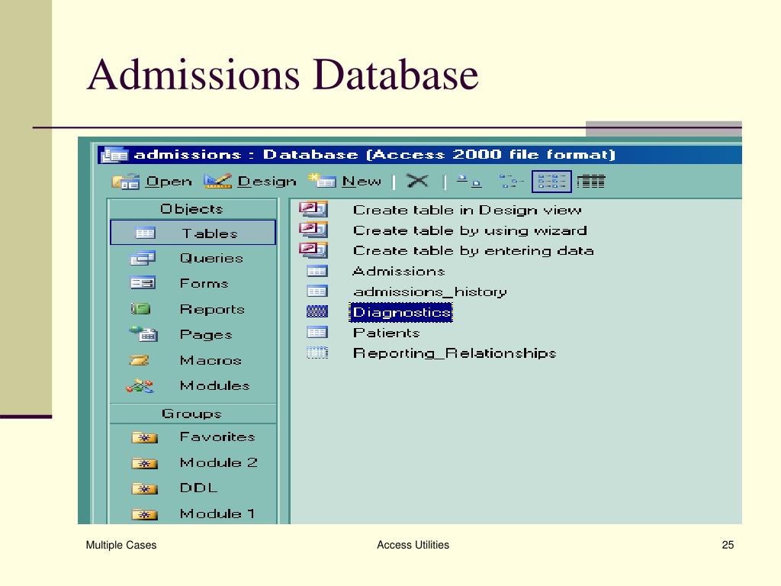Viewport: 781px width, 586px height.
Task: Select the highlighted Diagnostics table
Action: pos(401,312)
